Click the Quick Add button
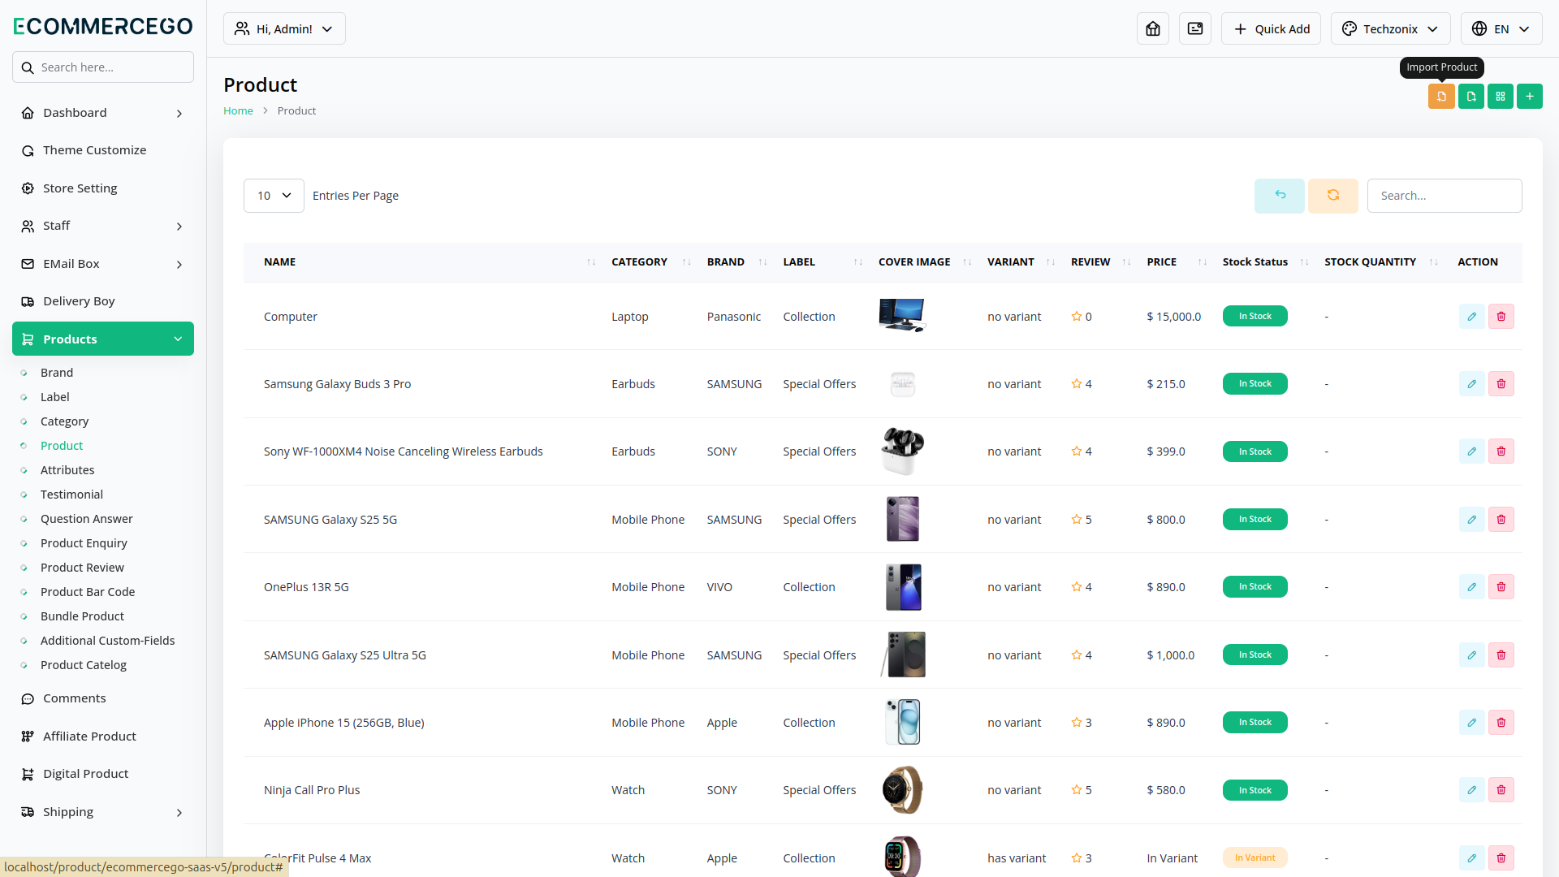Viewport: 1559px width, 877px height. (1271, 28)
